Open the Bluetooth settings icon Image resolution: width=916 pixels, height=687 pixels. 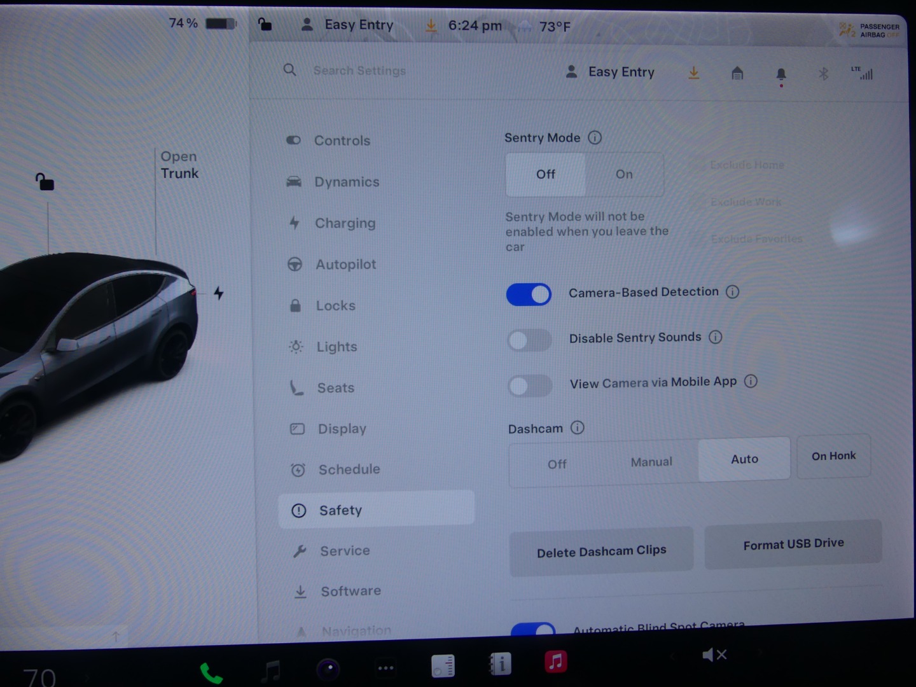tap(823, 74)
